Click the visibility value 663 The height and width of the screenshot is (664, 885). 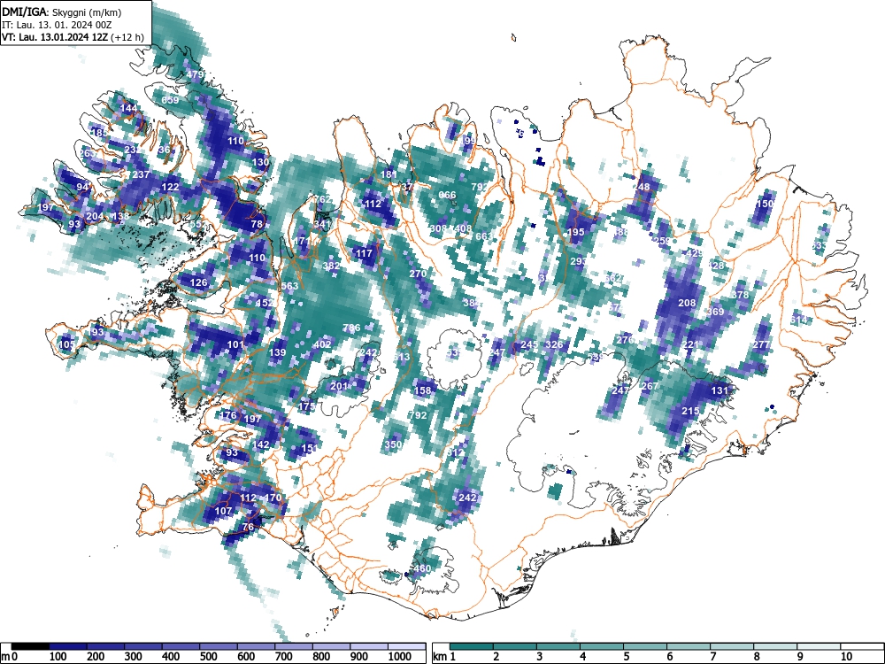(x=484, y=236)
